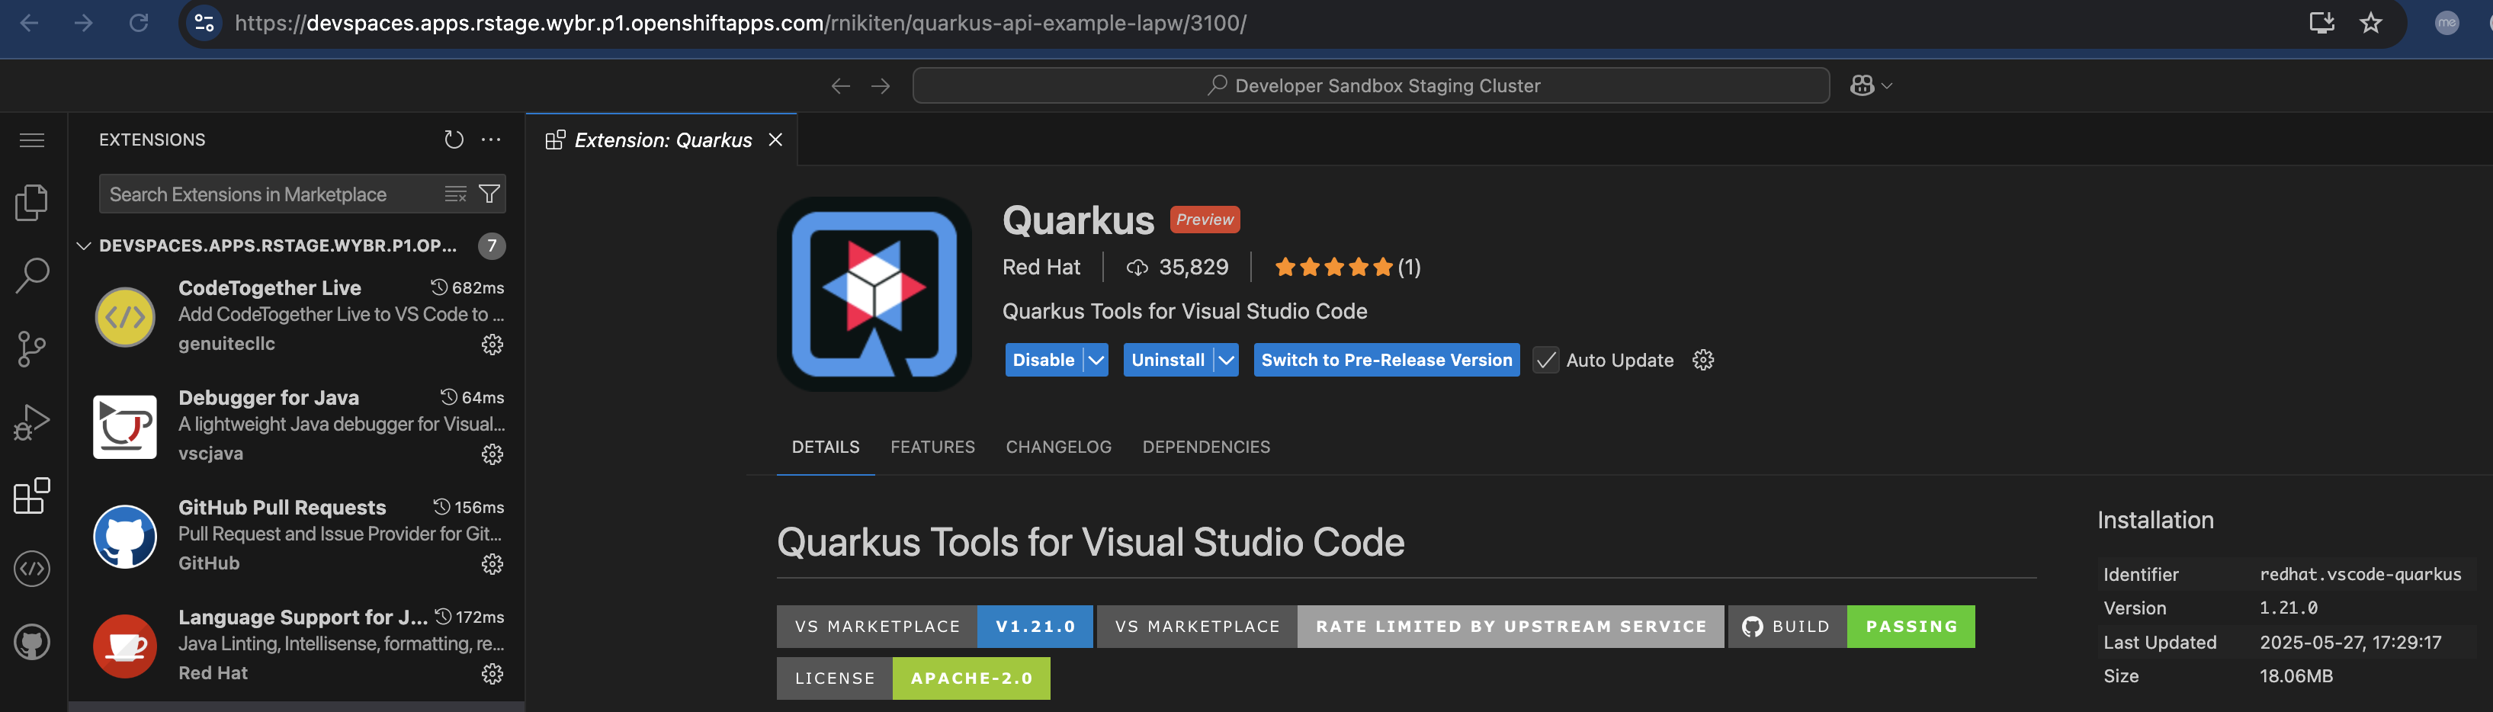2493x712 pixels.
Task: Switch to the Features tab
Action: pos(932,447)
